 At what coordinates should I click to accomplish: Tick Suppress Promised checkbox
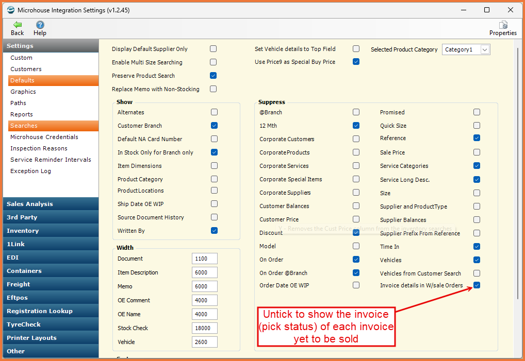click(477, 112)
